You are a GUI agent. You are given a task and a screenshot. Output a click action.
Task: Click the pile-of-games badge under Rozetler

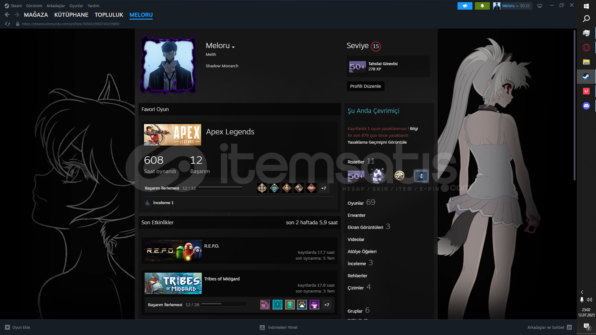(x=377, y=176)
